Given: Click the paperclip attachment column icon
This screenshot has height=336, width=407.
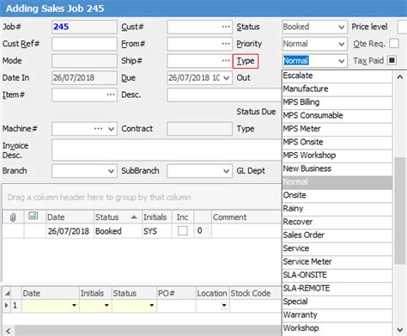Looking at the screenshot, I should pyautogui.click(x=13, y=217).
